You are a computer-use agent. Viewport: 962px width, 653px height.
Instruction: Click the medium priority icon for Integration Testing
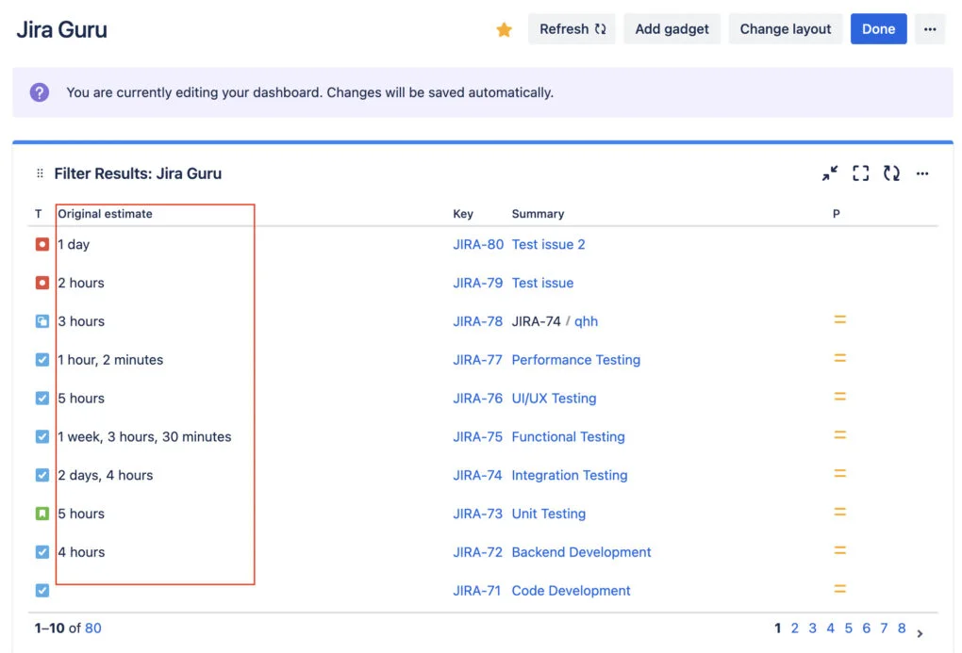point(840,473)
